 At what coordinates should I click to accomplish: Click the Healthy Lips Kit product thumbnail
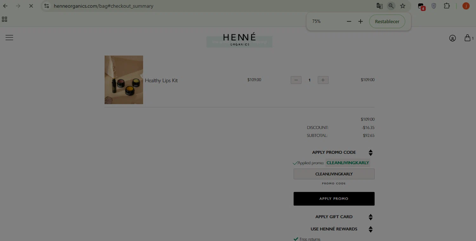tap(124, 80)
